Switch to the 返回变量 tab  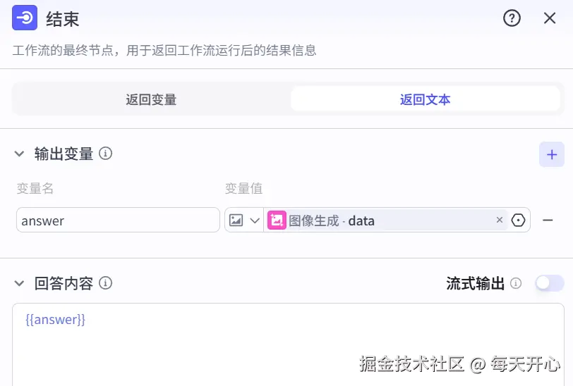point(151,99)
